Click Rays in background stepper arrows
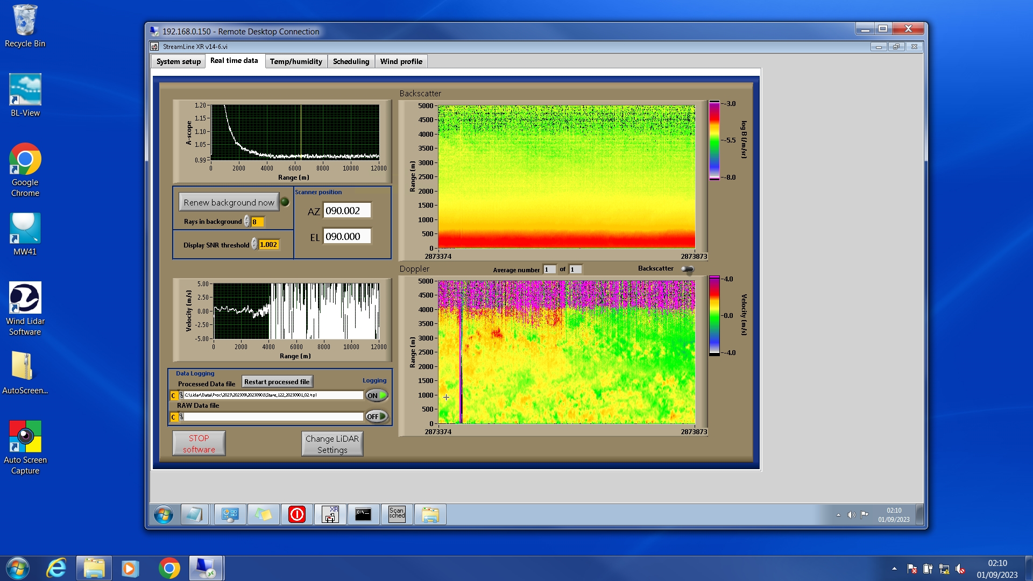Screen dimensions: 1033x581 tap(247, 222)
